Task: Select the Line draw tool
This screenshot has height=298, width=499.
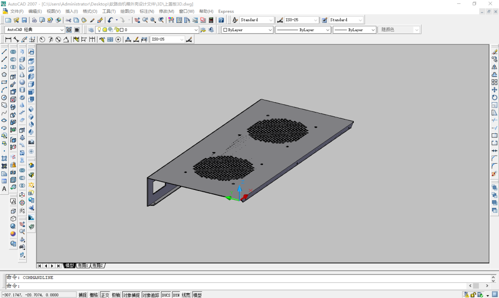Action: [4, 52]
